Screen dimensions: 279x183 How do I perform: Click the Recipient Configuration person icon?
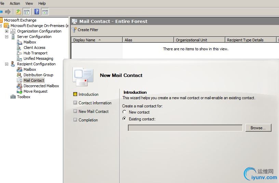tap(13, 64)
